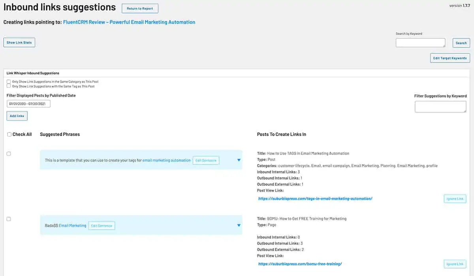The image size is (474, 276).
Task: Enable Only Show Suggestions with Same Tag
Action: (9, 86)
